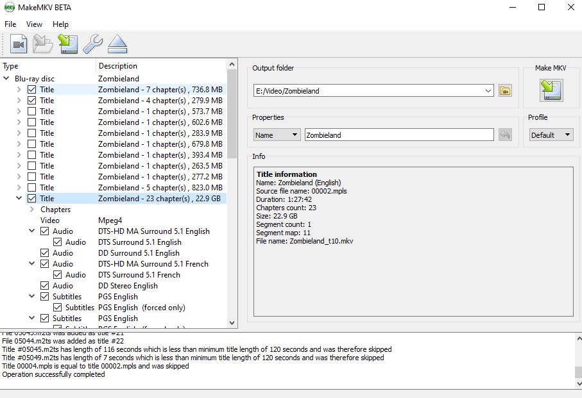Uncheck the 23 chapter(s) 22.9 GB title
The image size is (582, 398).
[x=32, y=199]
